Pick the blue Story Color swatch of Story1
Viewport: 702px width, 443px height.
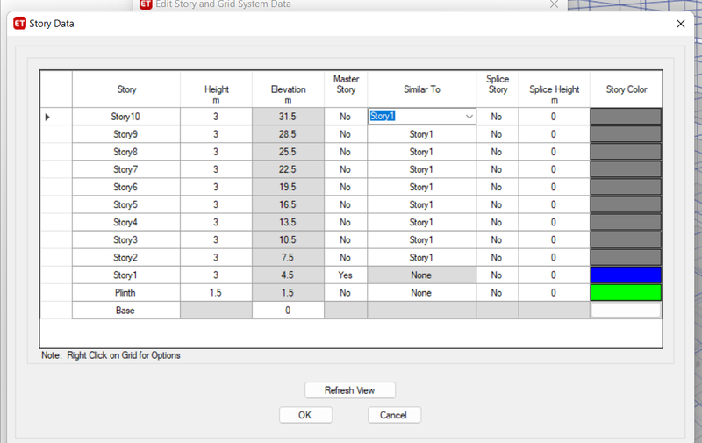point(626,275)
